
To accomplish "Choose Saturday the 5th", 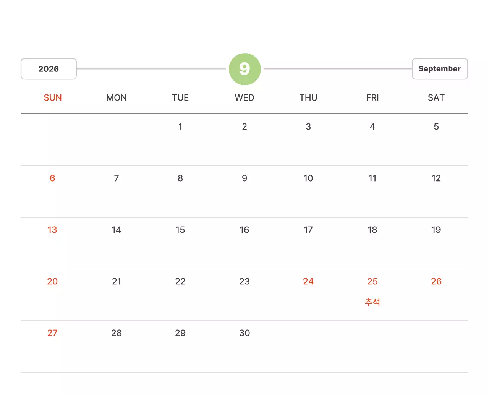I will pos(436,127).
